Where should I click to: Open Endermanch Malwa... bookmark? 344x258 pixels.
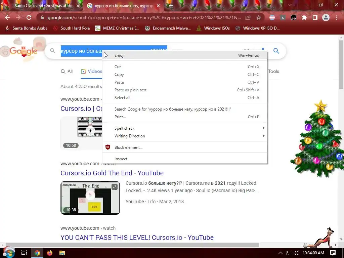(168, 28)
